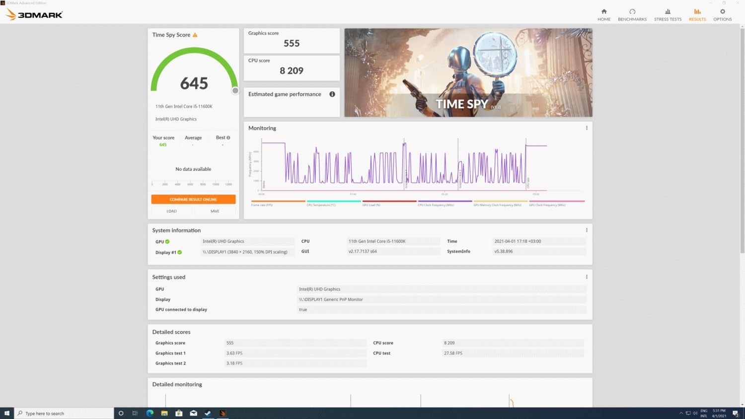Open Task View on the taskbar
This screenshot has width=745, height=419.
tap(135, 413)
